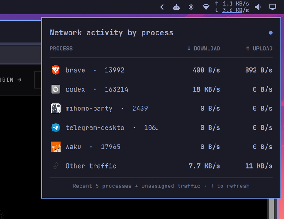284x219 pixels.
Task: Select brave download value 408 B/s
Action: click(x=206, y=70)
